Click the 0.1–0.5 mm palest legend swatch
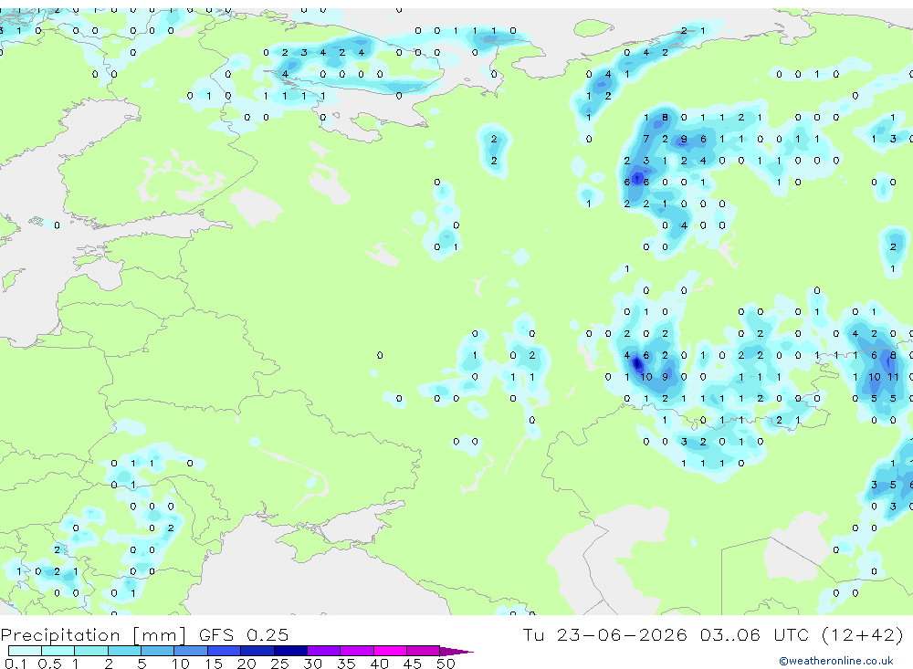The width and height of the screenshot is (913, 669). pyautogui.click(x=25, y=651)
